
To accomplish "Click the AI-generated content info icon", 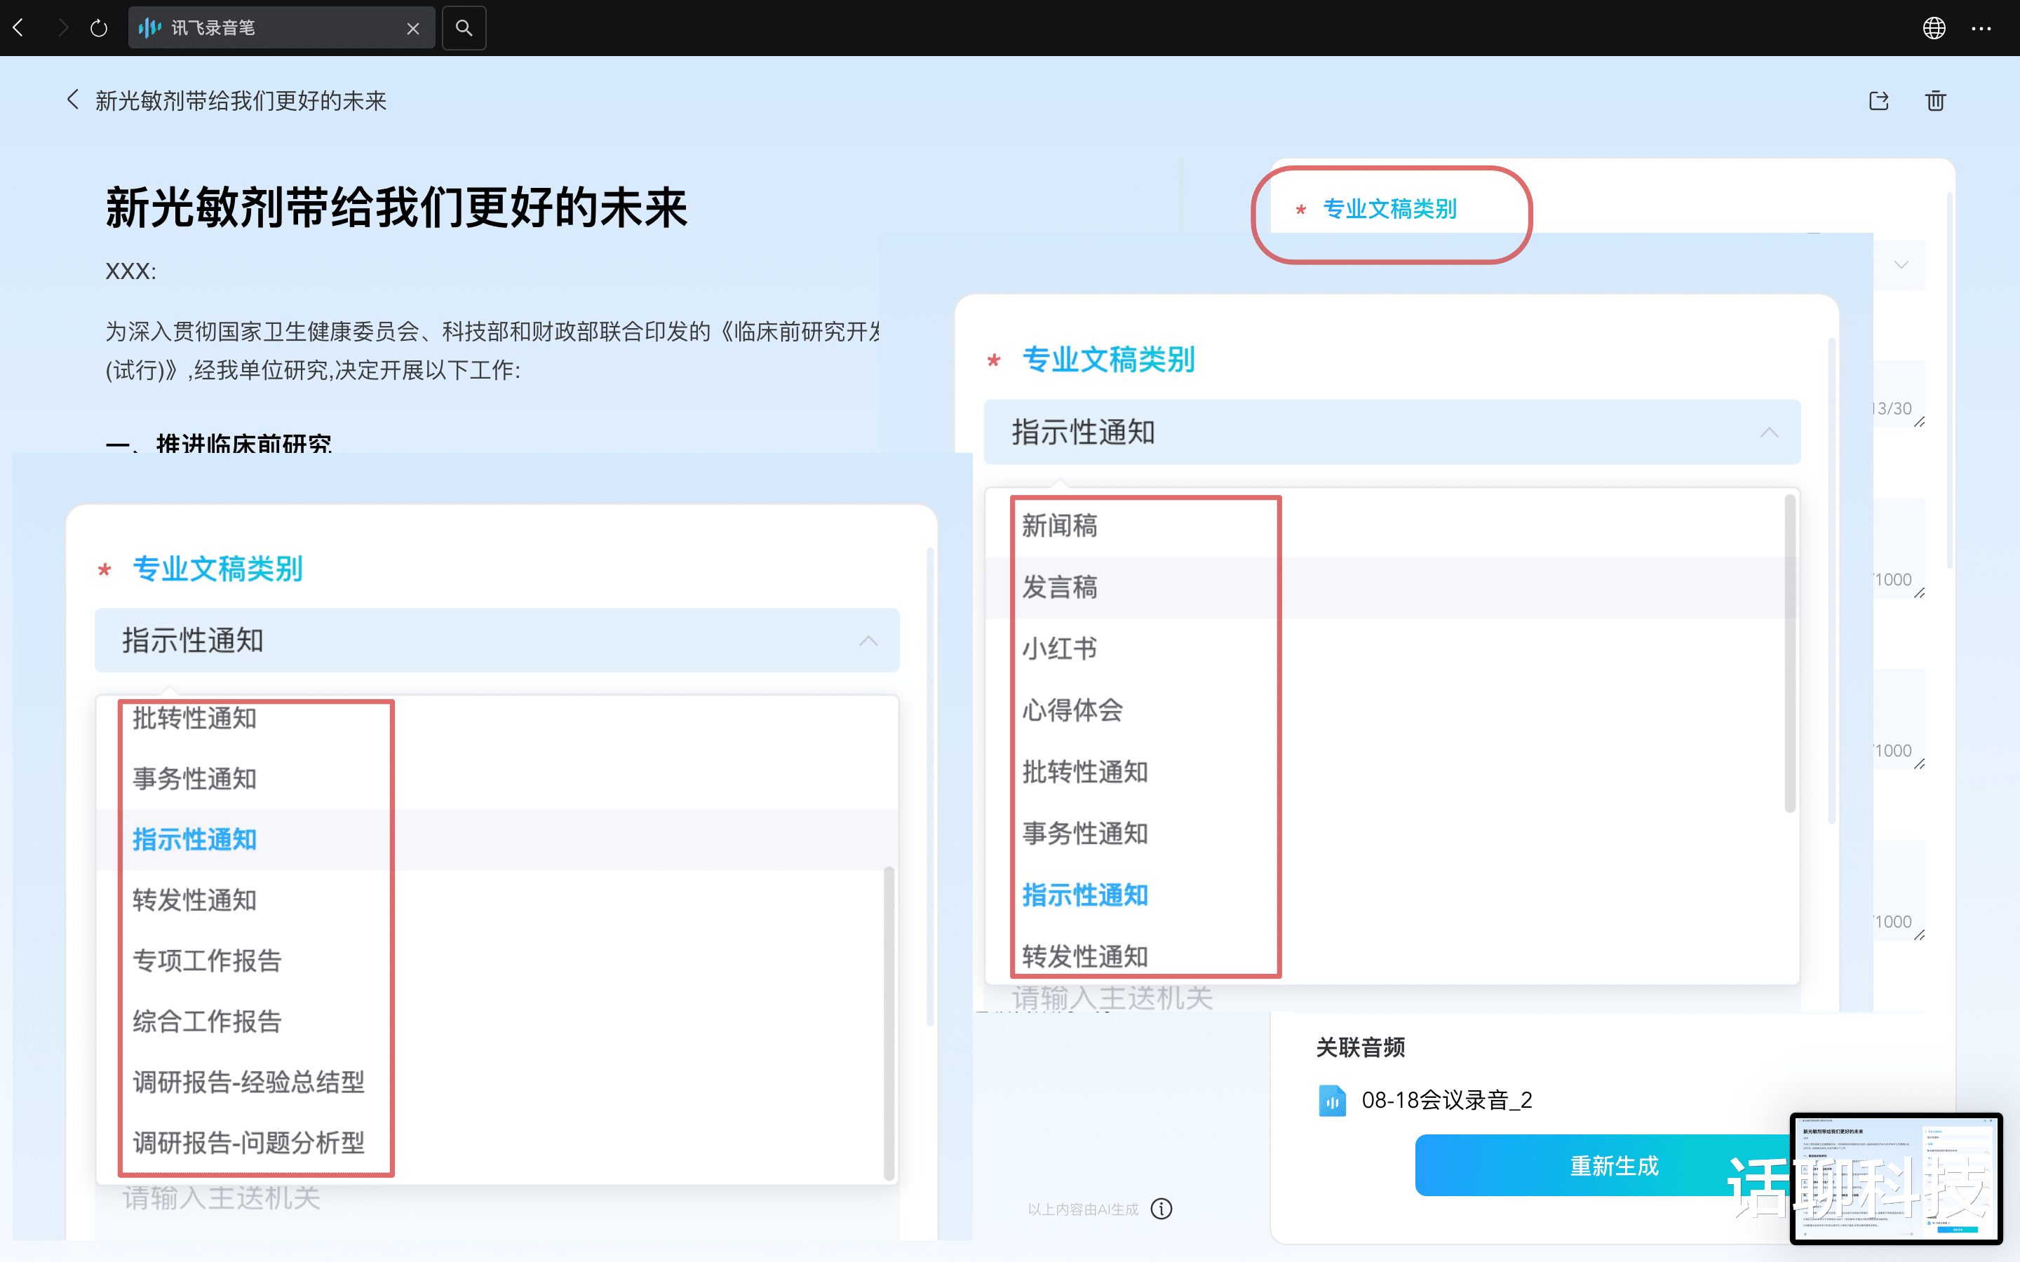I will click(x=1161, y=1208).
